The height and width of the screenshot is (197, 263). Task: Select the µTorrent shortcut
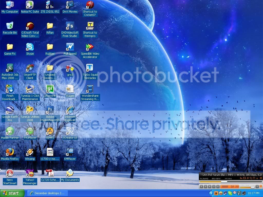50,91
